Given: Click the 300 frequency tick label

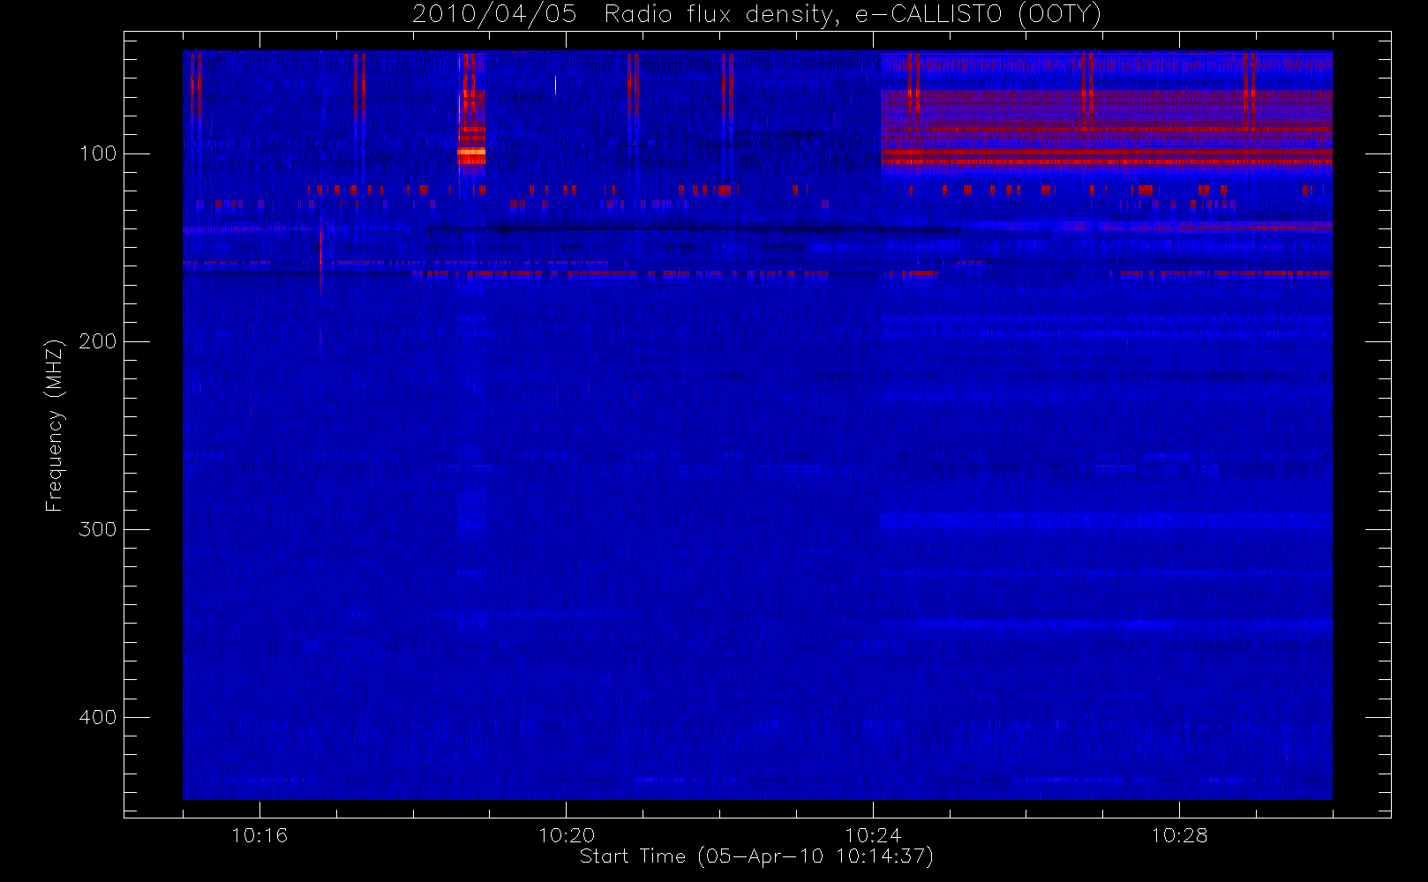Looking at the screenshot, I should (97, 529).
